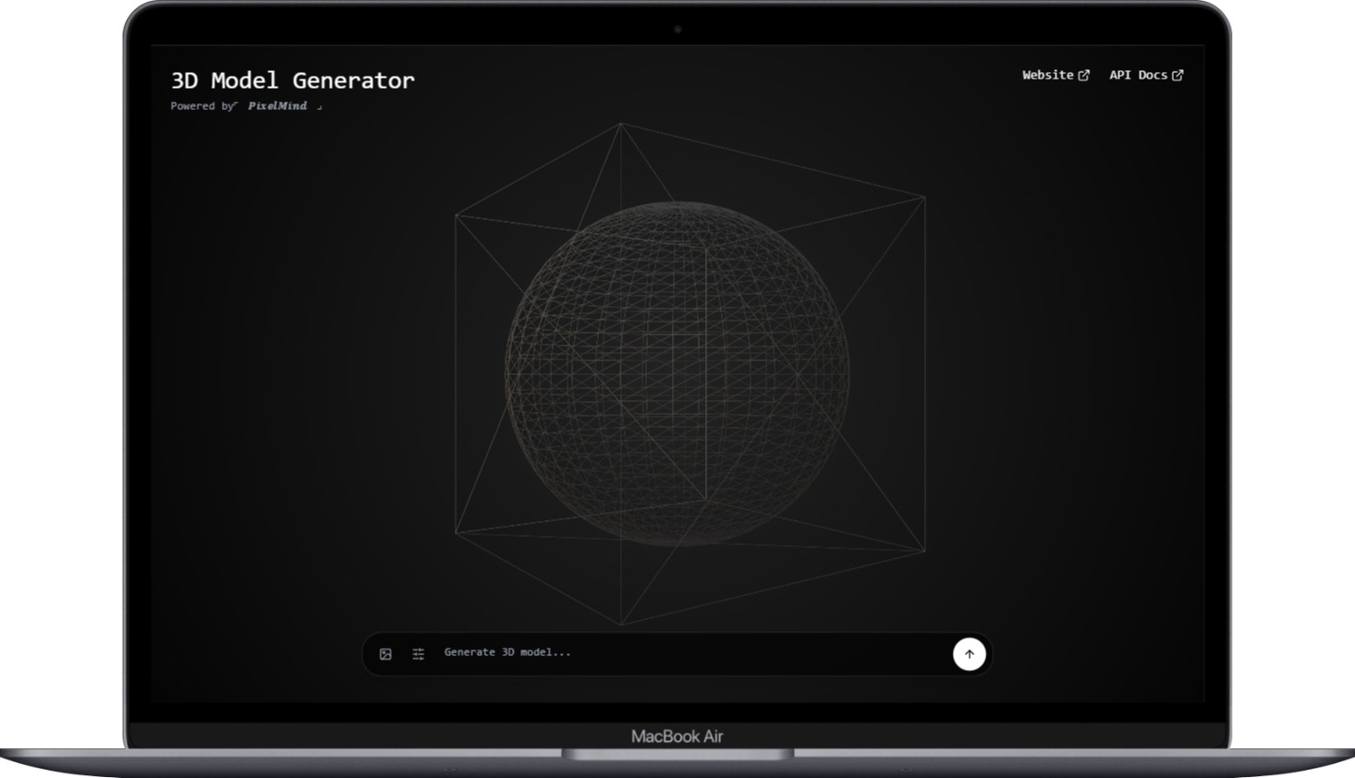Viewport: 1355px width, 778px height.
Task: Click the 3D Model Generator heading
Action: tap(293, 80)
